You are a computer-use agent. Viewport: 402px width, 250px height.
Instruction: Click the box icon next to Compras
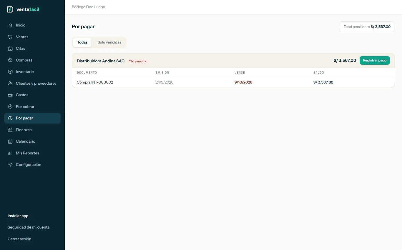pos(10,60)
